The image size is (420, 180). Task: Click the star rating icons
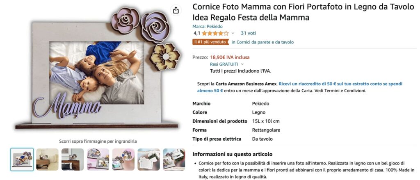(215, 33)
